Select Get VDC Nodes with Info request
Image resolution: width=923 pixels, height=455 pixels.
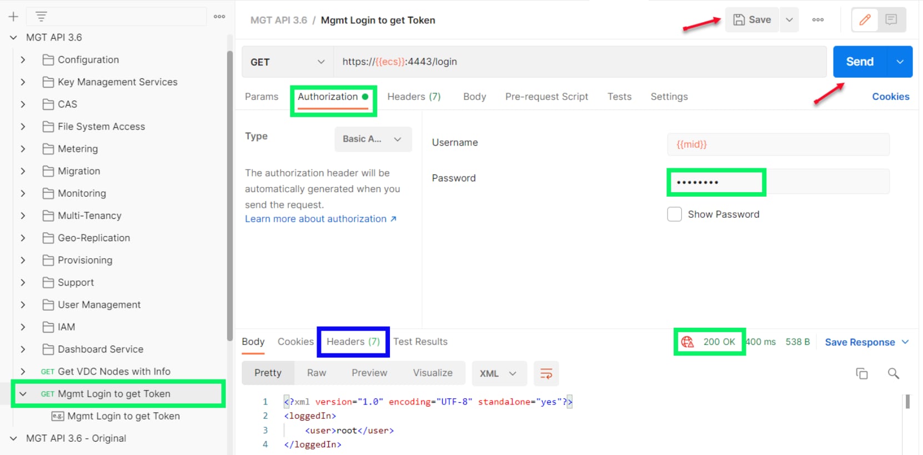click(114, 372)
